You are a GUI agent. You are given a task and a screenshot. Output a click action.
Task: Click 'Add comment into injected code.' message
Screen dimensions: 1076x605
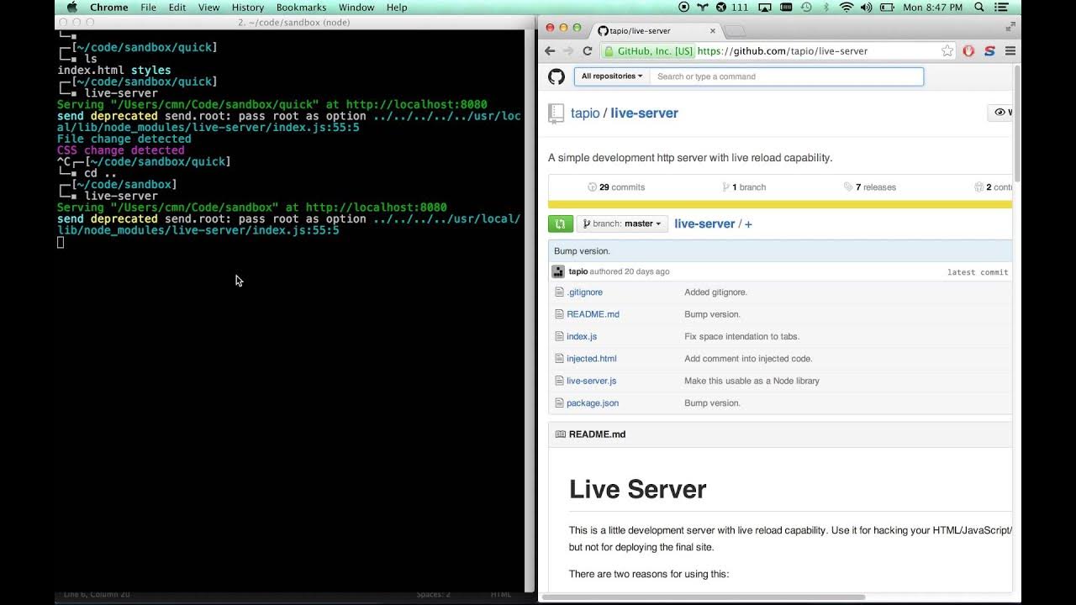[748, 359]
